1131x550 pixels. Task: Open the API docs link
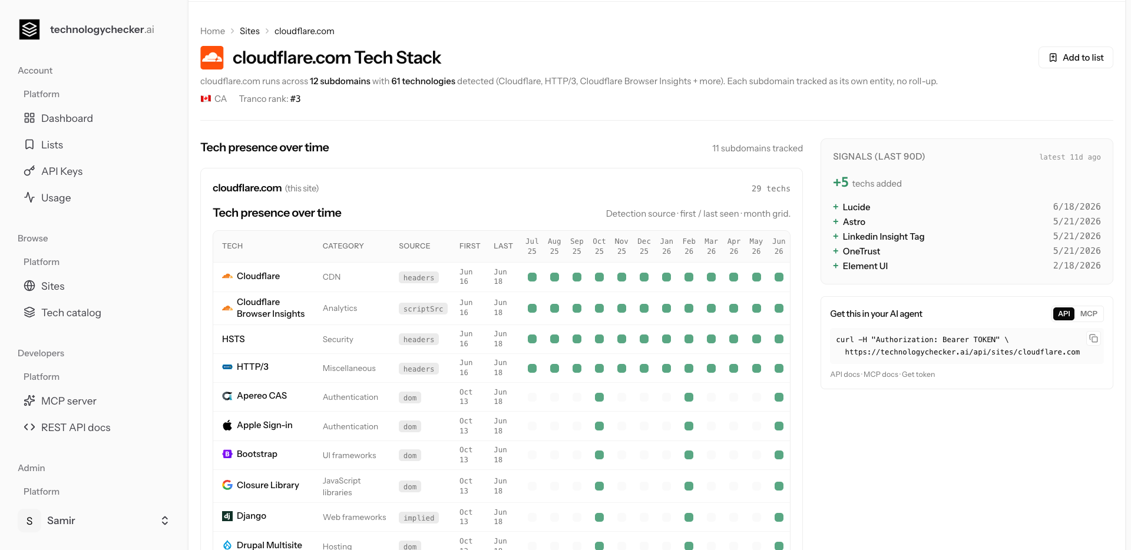(845, 375)
